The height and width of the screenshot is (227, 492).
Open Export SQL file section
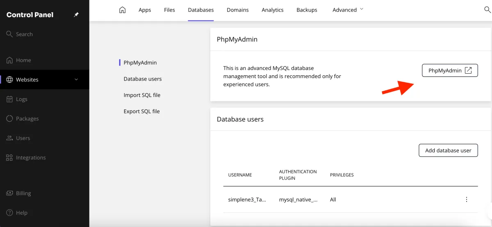(x=141, y=111)
